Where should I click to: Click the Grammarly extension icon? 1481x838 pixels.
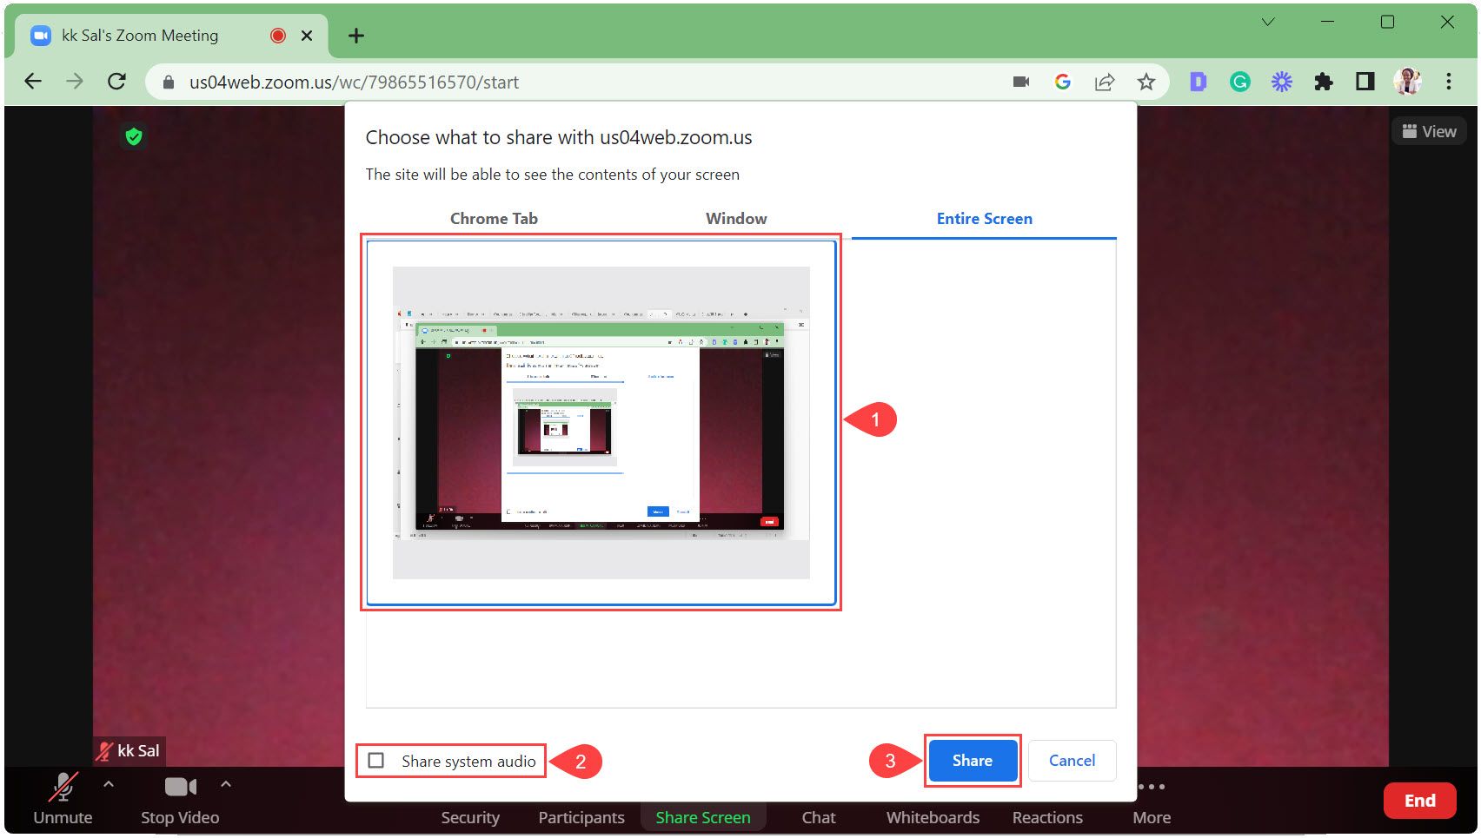1239,81
